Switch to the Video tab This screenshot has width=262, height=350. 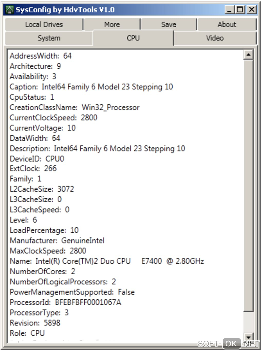[215, 38]
